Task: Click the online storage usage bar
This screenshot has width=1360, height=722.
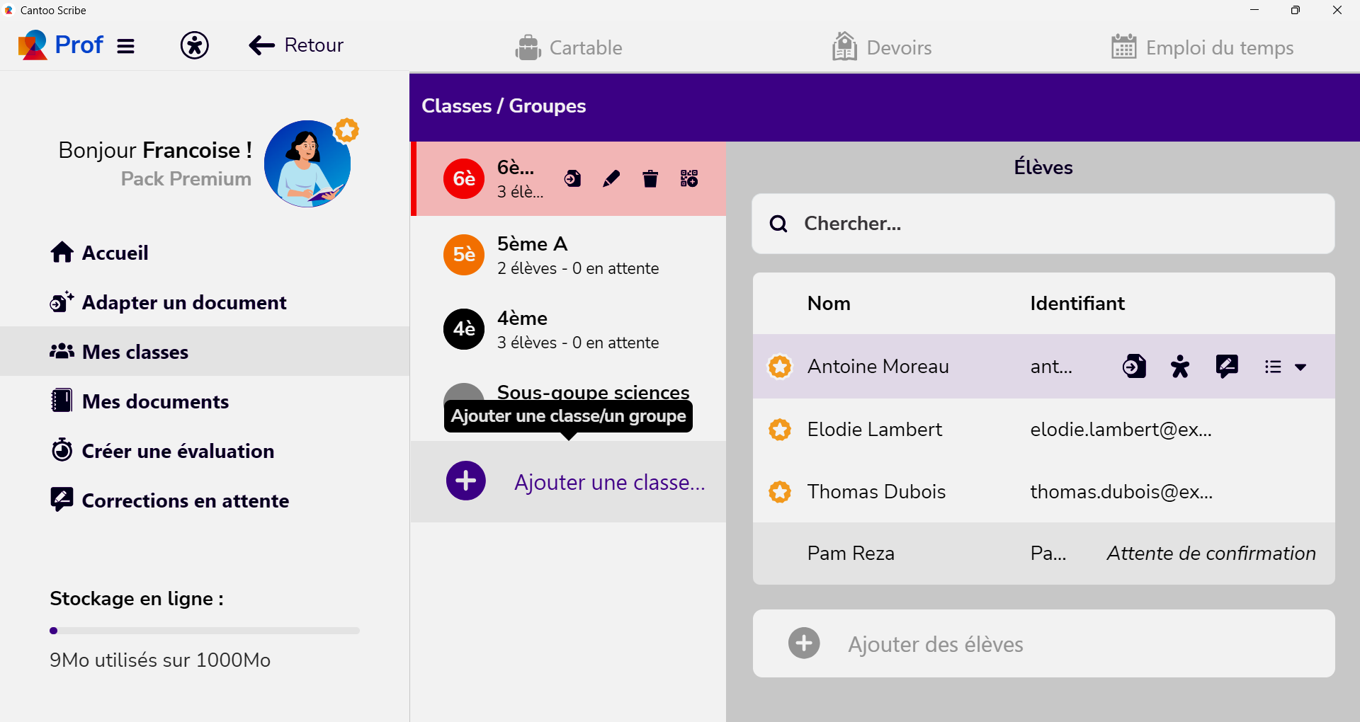Action: pos(205,631)
